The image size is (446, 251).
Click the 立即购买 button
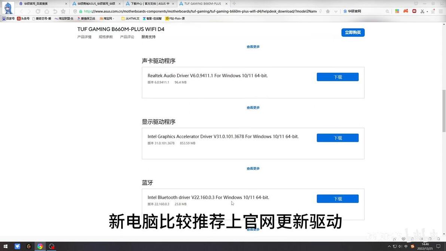[353, 33]
